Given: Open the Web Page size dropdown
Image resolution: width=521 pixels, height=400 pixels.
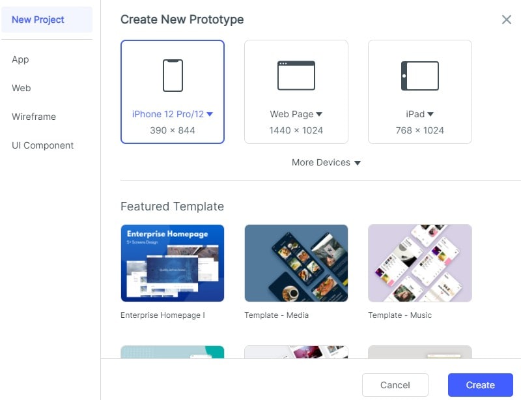Looking at the screenshot, I should click(x=319, y=114).
